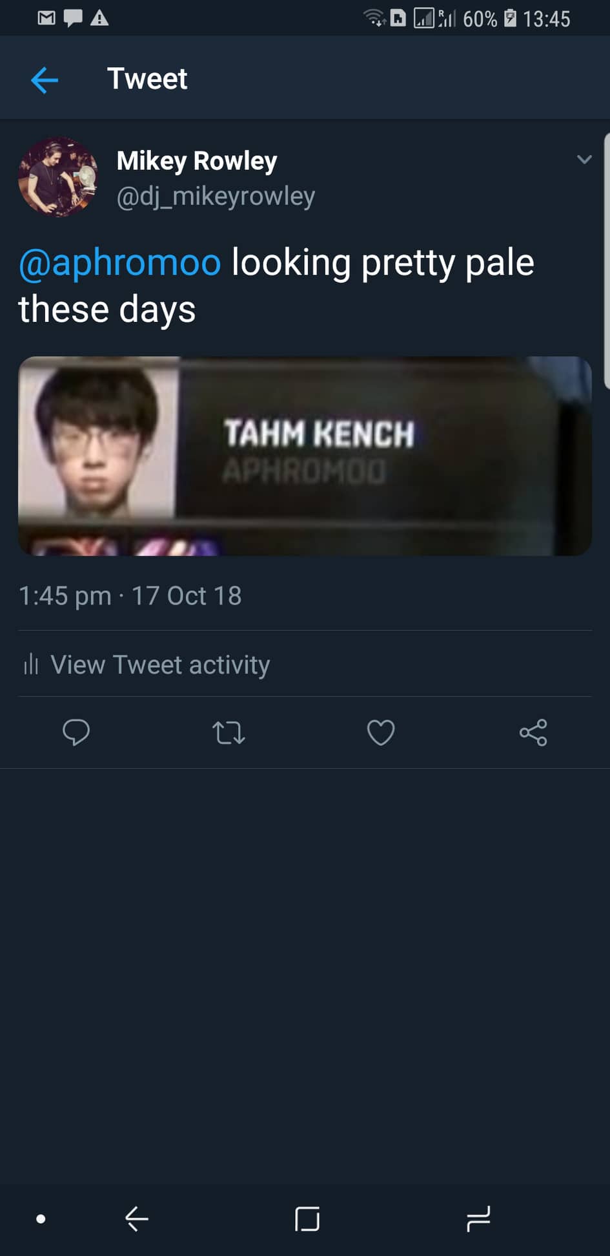Open Mikey Rowley's profile picture
Viewport: 610px width, 1256px height.
click(x=58, y=176)
